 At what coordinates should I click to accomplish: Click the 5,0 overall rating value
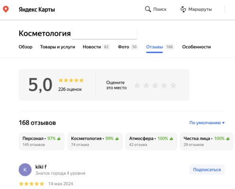click(x=40, y=85)
